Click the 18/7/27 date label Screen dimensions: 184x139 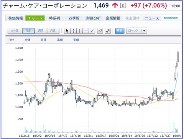tap(165, 136)
